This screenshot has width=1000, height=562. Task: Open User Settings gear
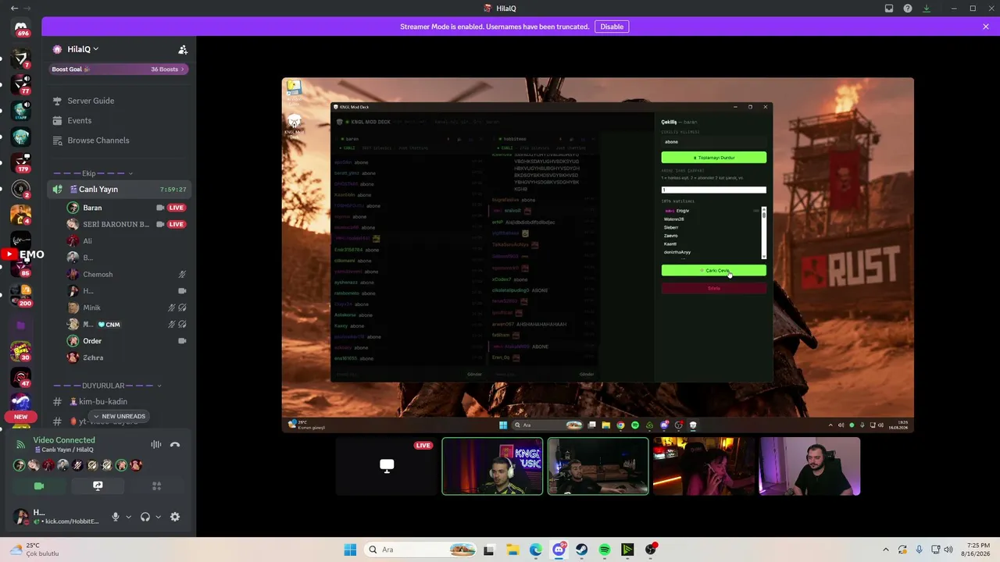[x=175, y=517]
